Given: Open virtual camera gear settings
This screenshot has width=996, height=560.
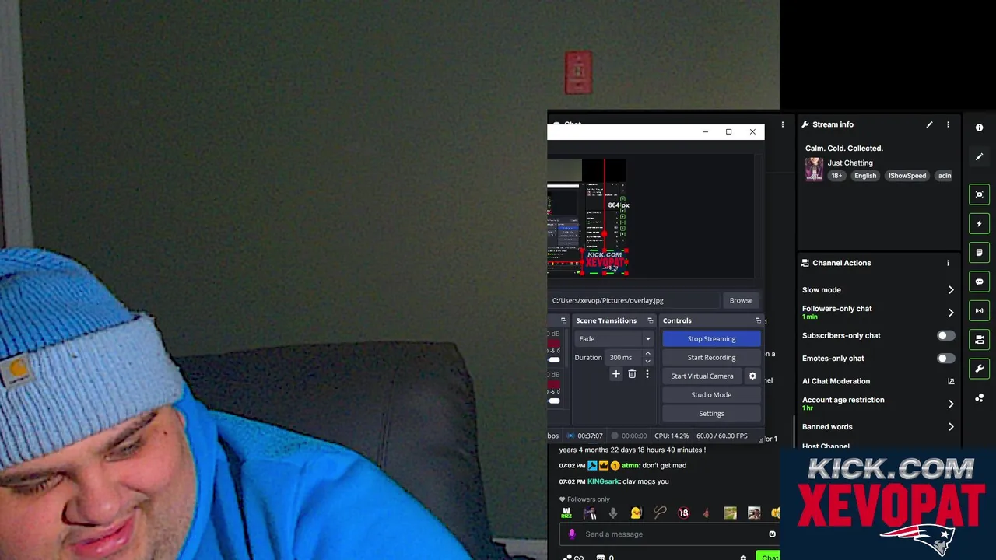Looking at the screenshot, I should tap(752, 376).
